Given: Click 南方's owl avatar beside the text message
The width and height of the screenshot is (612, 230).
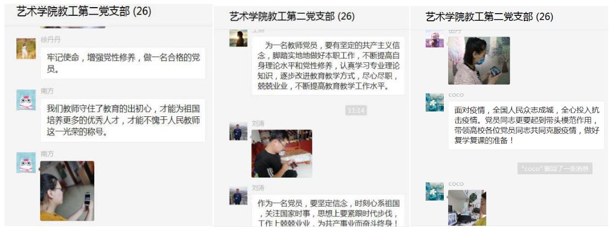Looking at the screenshot, I should tap(26, 100).
